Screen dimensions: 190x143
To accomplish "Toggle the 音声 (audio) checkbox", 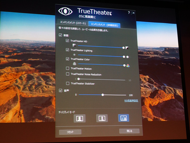I will pos(61,91).
